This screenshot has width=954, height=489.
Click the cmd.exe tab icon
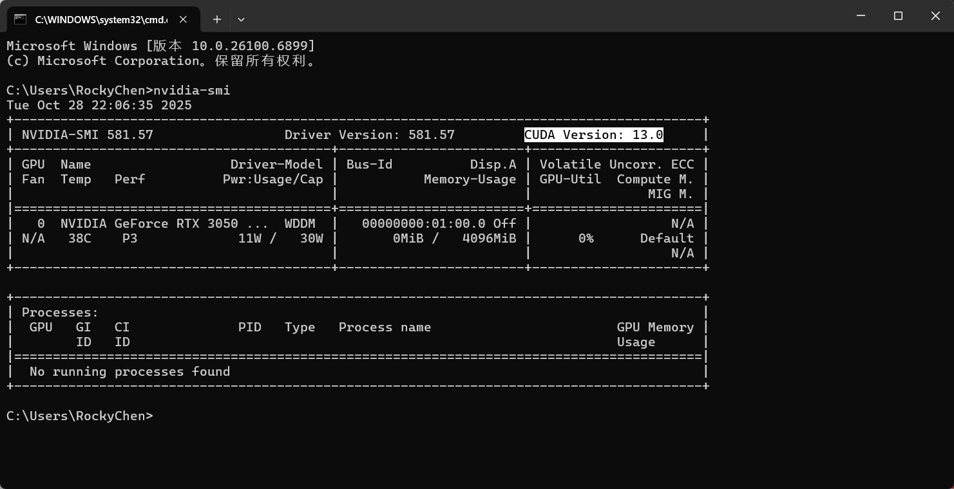[x=21, y=19]
